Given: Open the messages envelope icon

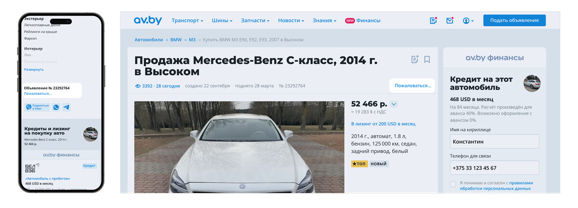Looking at the screenshot, I should coord(449,21).
